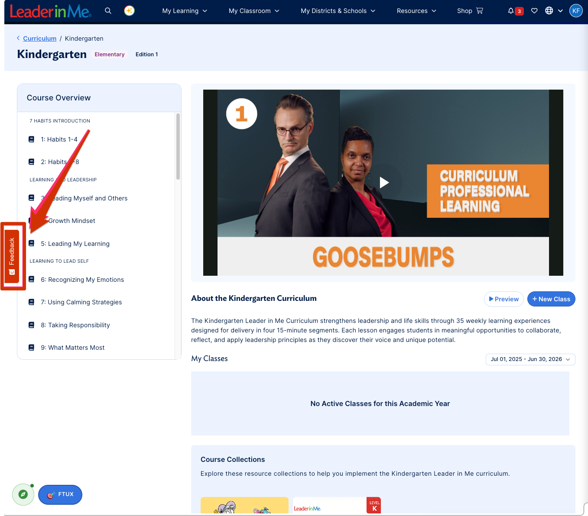Create a class with New Class button

pyautogui.click(x=551, y=299)
